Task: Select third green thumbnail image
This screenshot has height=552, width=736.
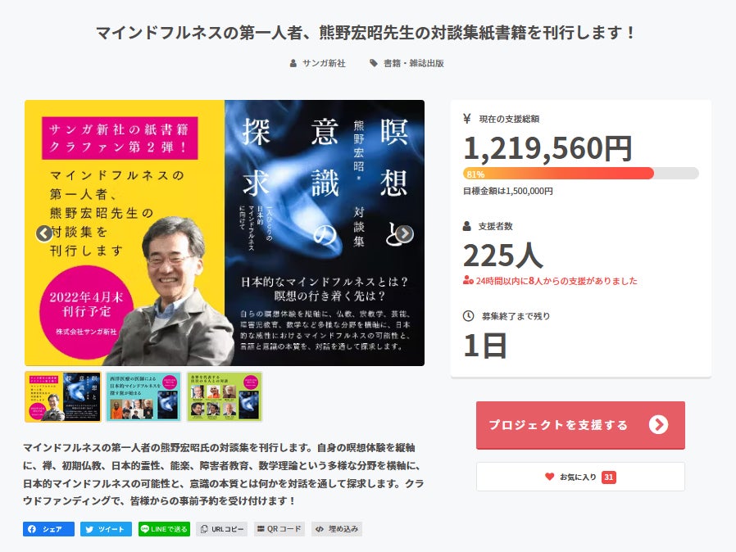Action: click(x=225, y=396)
